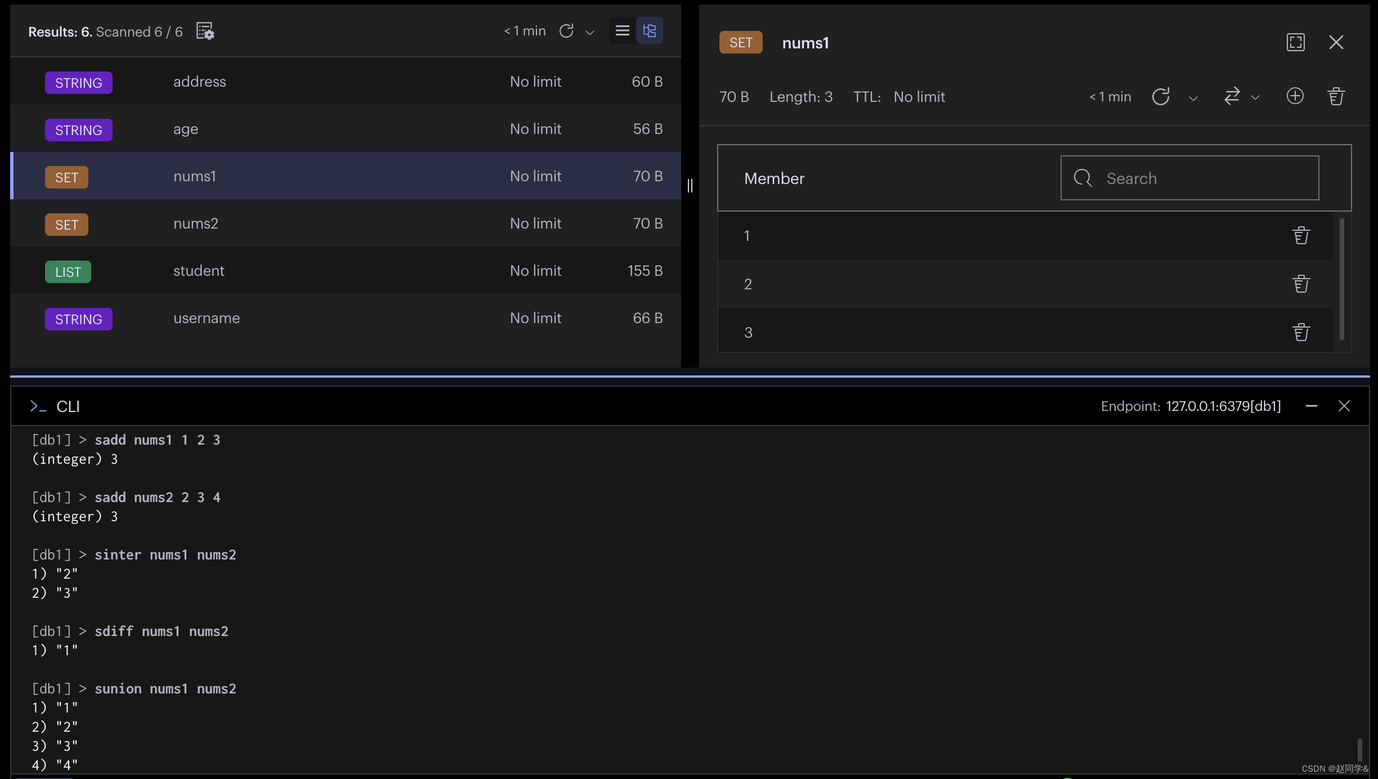The width and height of the screenshot is (1378, 779).
Task: Switch key browser to tree view
Action: (x=649, y=30)
